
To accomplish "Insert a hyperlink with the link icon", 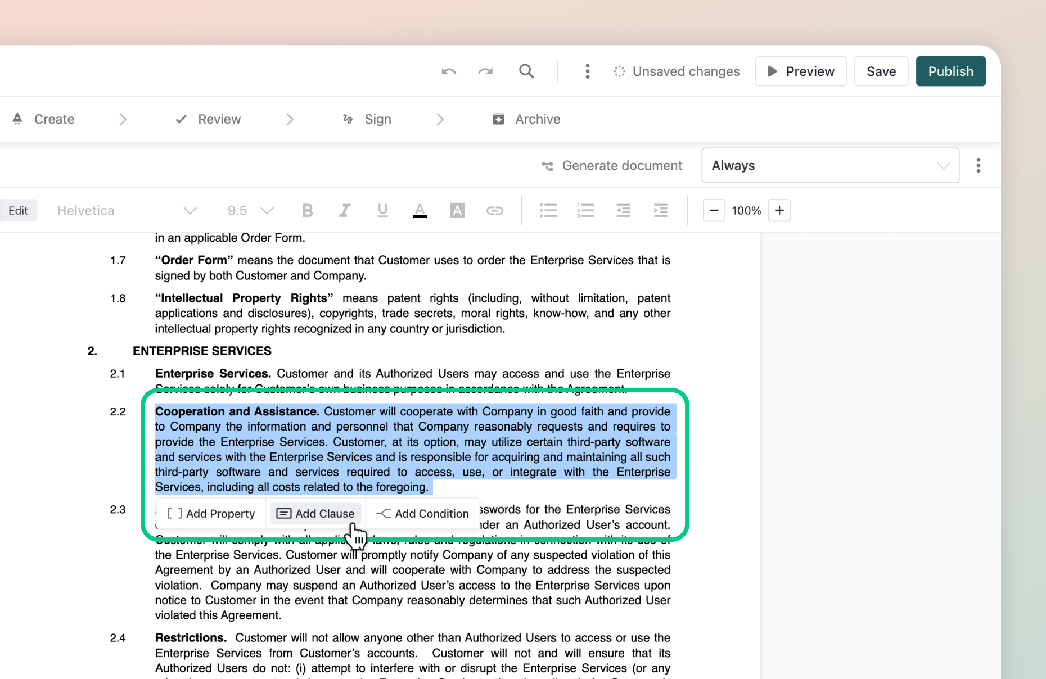I will pyautogui.click(x=494, y=211).
